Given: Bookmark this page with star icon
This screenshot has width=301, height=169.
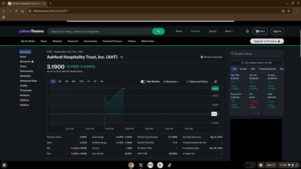Looking at the screenshot, I should click(289, 11).
